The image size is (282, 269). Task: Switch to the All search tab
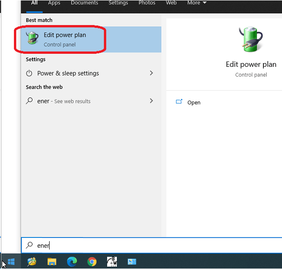click(x=34, y=3)
